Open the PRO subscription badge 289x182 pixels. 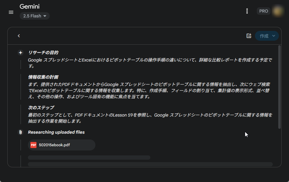pos(264,11)
